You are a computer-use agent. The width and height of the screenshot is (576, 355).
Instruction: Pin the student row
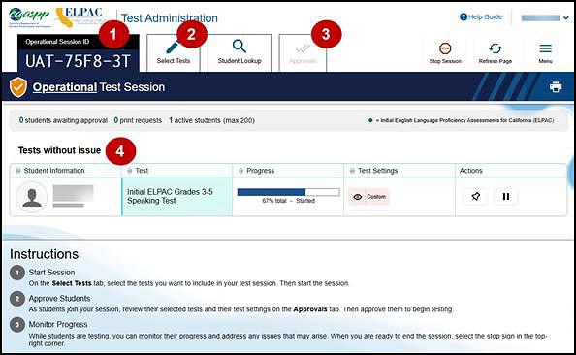tap(475, 196)
